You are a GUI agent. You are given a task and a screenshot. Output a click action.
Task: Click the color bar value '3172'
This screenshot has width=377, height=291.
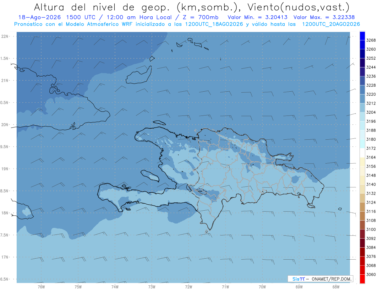click(371, 148)
